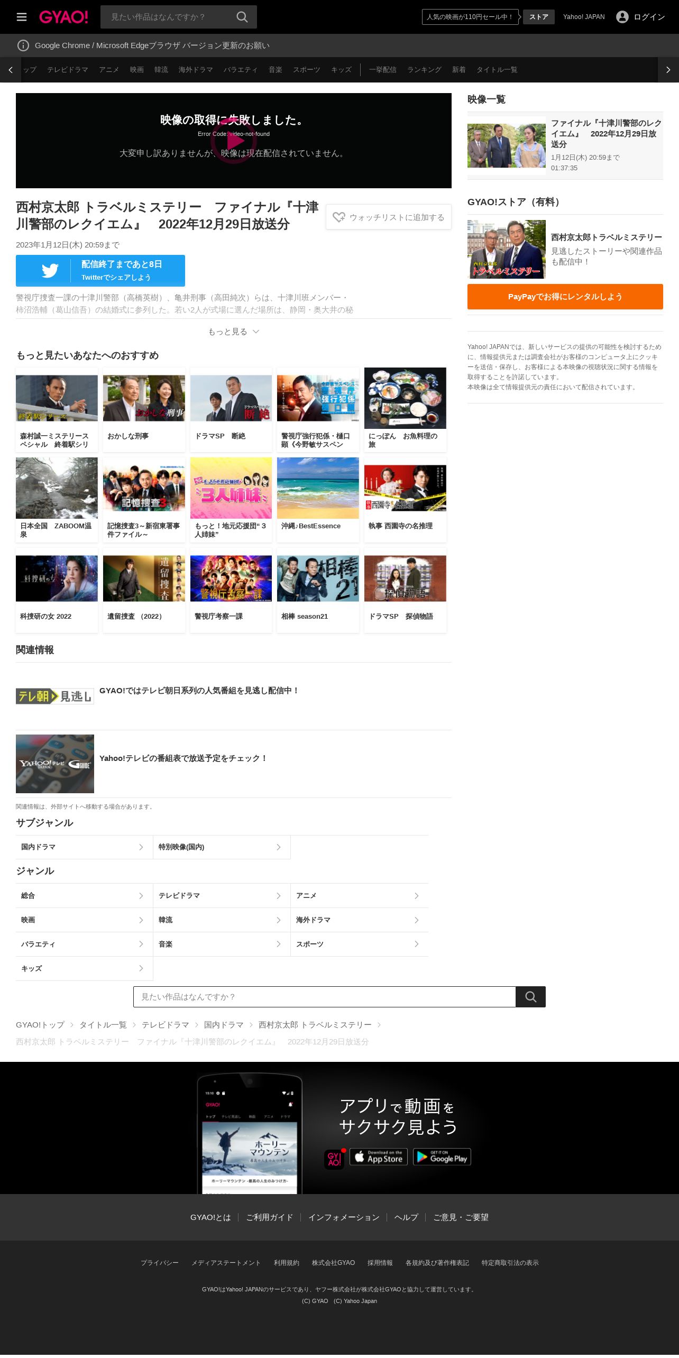Image resolution: width=679 pixels, height=1358 pixels.
Task: Open 相棒 season21 thumbnail
Action: click(318, 579)
